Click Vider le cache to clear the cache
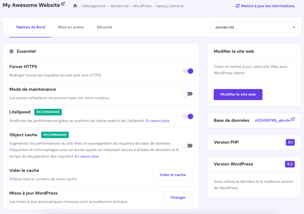 point(173,175)
